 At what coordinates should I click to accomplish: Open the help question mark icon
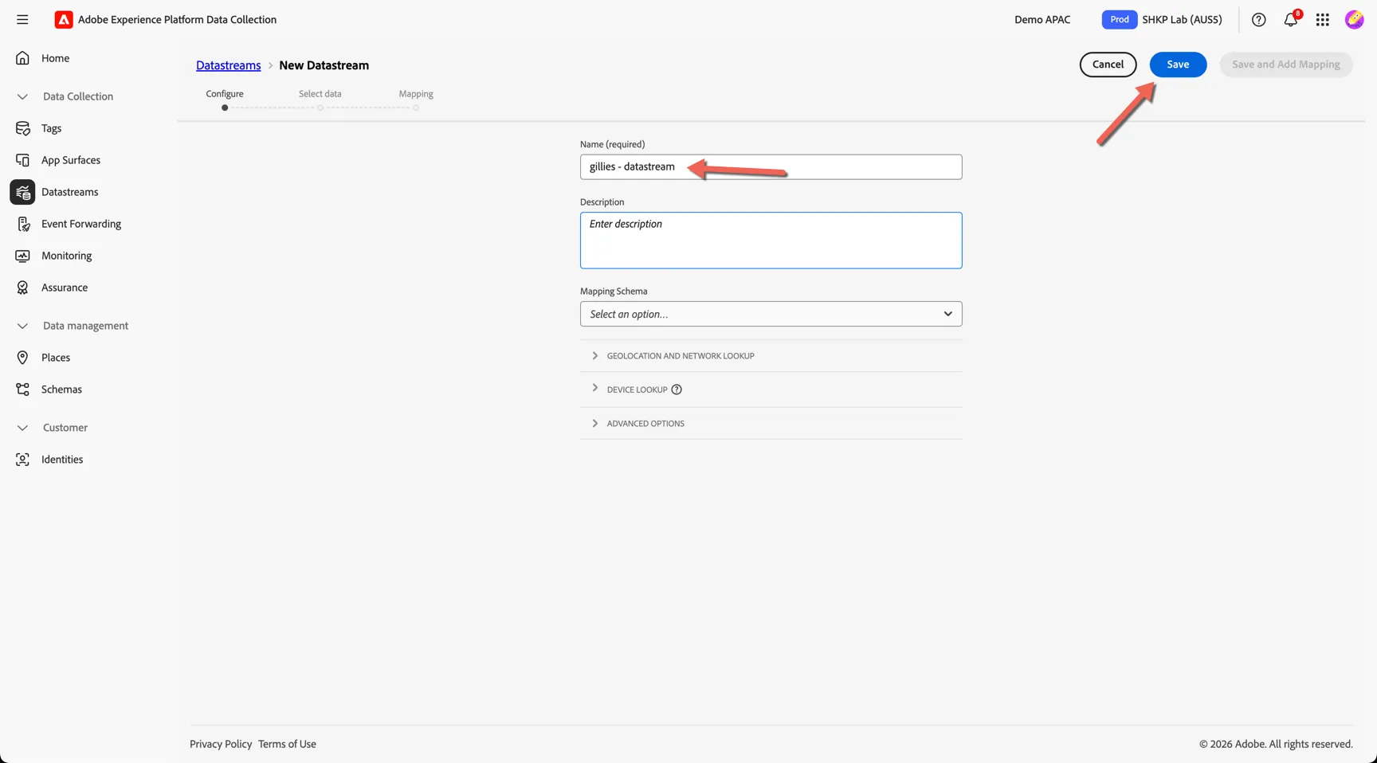click(1258, 20)
